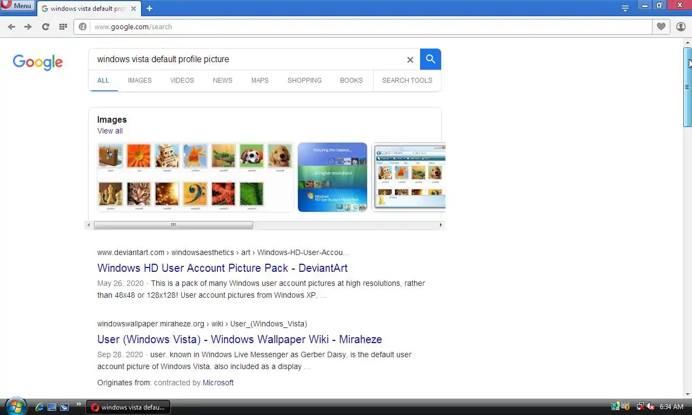Viewport: 692px width, 415px height.
Task: Clear the search query with X
Action: point(410,59)
